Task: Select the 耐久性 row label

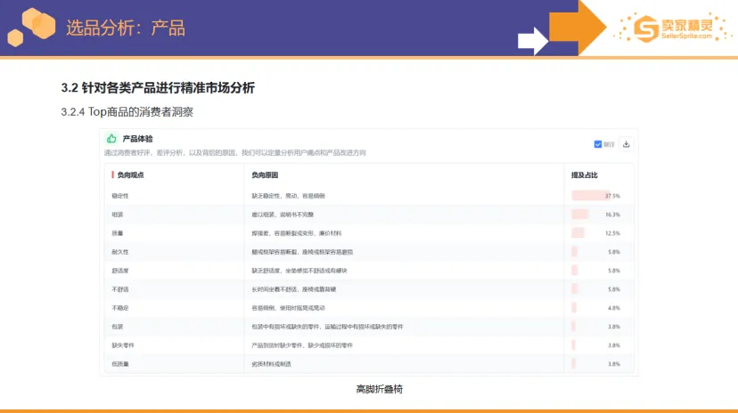Action: tap(120, 252)
